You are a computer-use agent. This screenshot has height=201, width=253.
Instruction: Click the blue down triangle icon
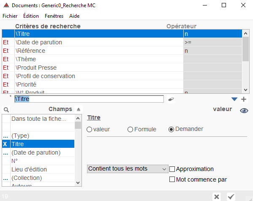click(234, 99)
